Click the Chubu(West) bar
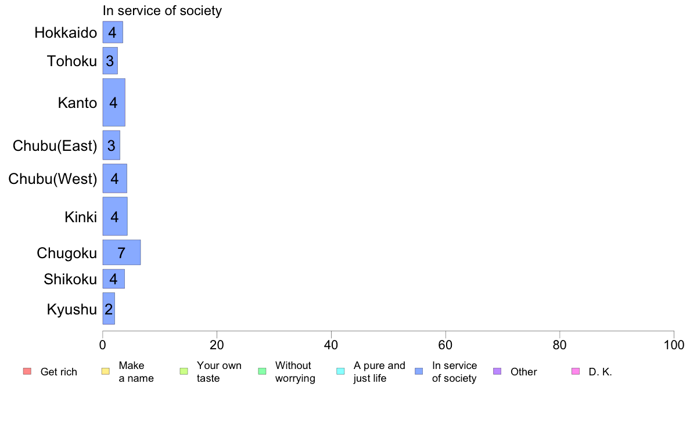This screenshot has width=690, height=427. click(115, 179)
